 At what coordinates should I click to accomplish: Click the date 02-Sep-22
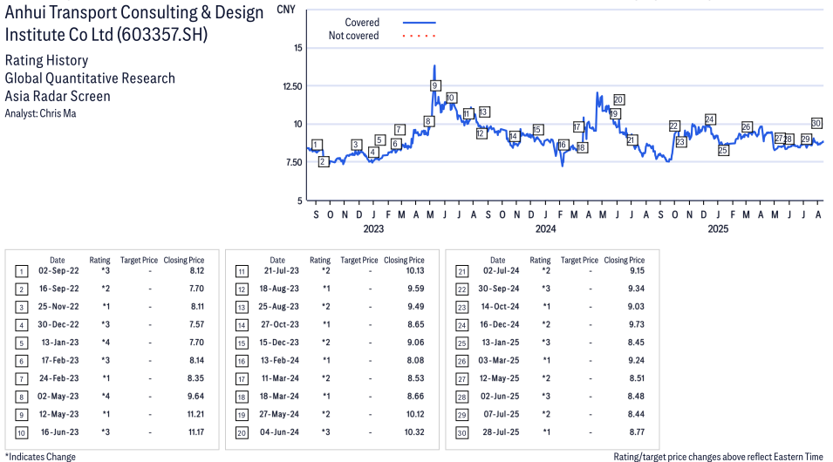point(58,271)
